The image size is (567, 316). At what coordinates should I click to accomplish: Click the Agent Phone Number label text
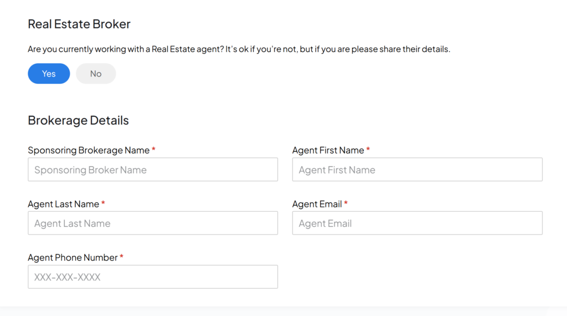coord(73,257)
